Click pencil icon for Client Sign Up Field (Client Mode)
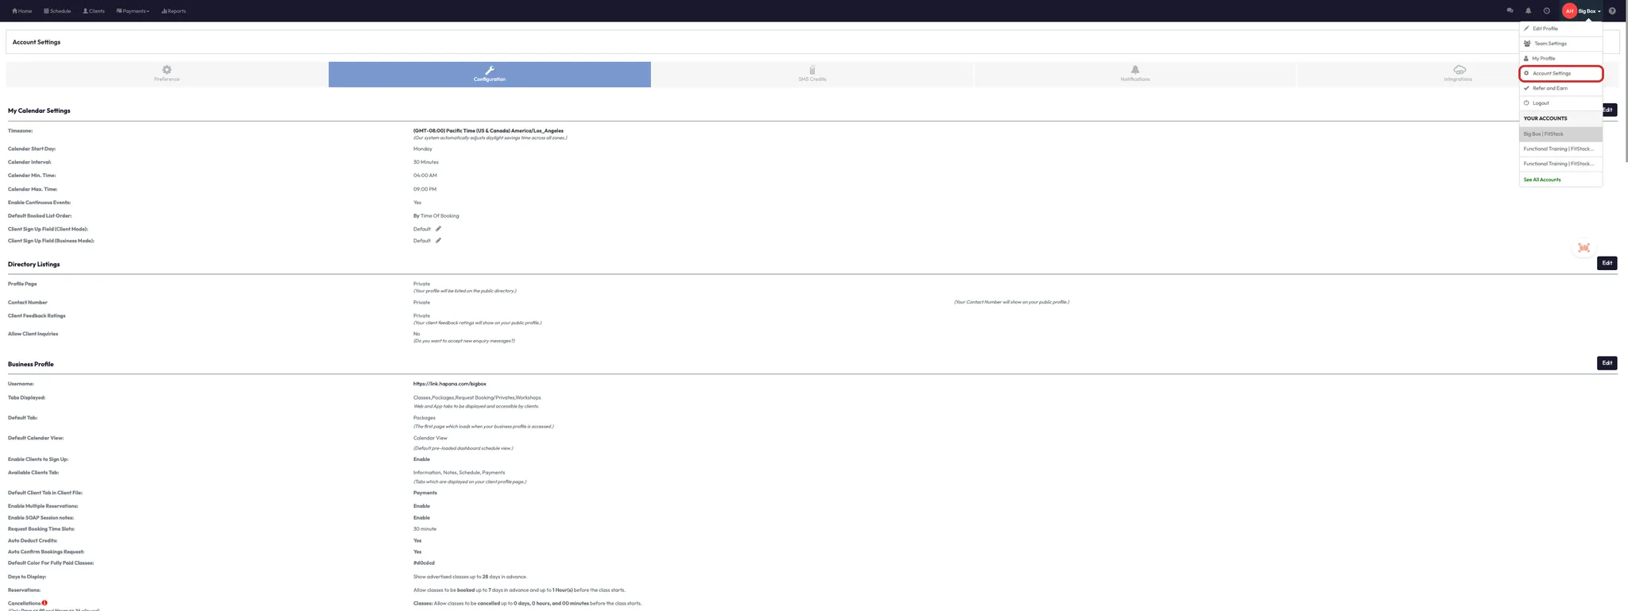The height and width of the screenshot is (611, 1628). click(438, 229)
